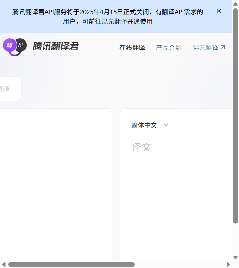Click the horizontal scrollbar right arrow
239x268 pixels.
(x=228, y=265)
